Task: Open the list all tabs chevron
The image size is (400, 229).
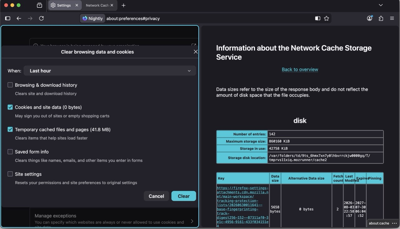Action: click(381, 5)
